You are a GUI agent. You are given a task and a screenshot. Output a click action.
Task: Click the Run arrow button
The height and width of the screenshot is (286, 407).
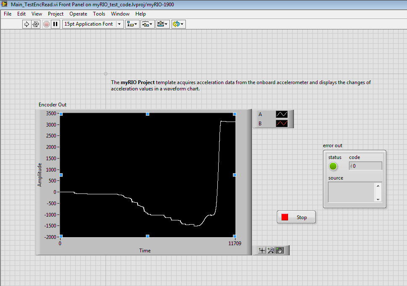tap(26, 24)
